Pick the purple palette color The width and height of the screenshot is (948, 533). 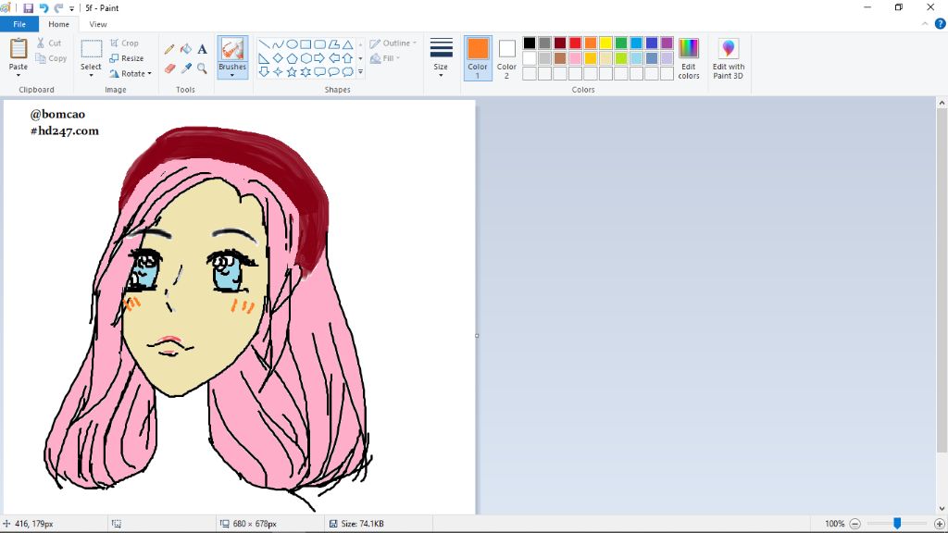667,43
